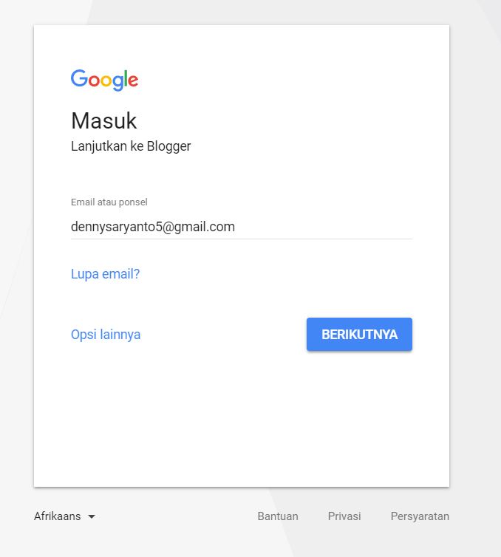
Task: Click the Masuk heading
Action: pos(103,120)
